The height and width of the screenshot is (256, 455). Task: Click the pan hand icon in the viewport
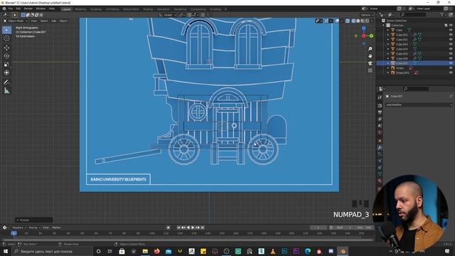tap(370, 55)
